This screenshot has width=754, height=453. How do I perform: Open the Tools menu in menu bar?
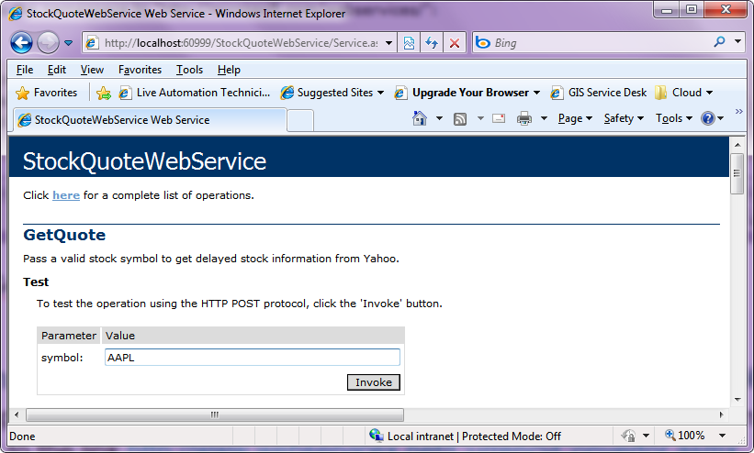point(189,70)
